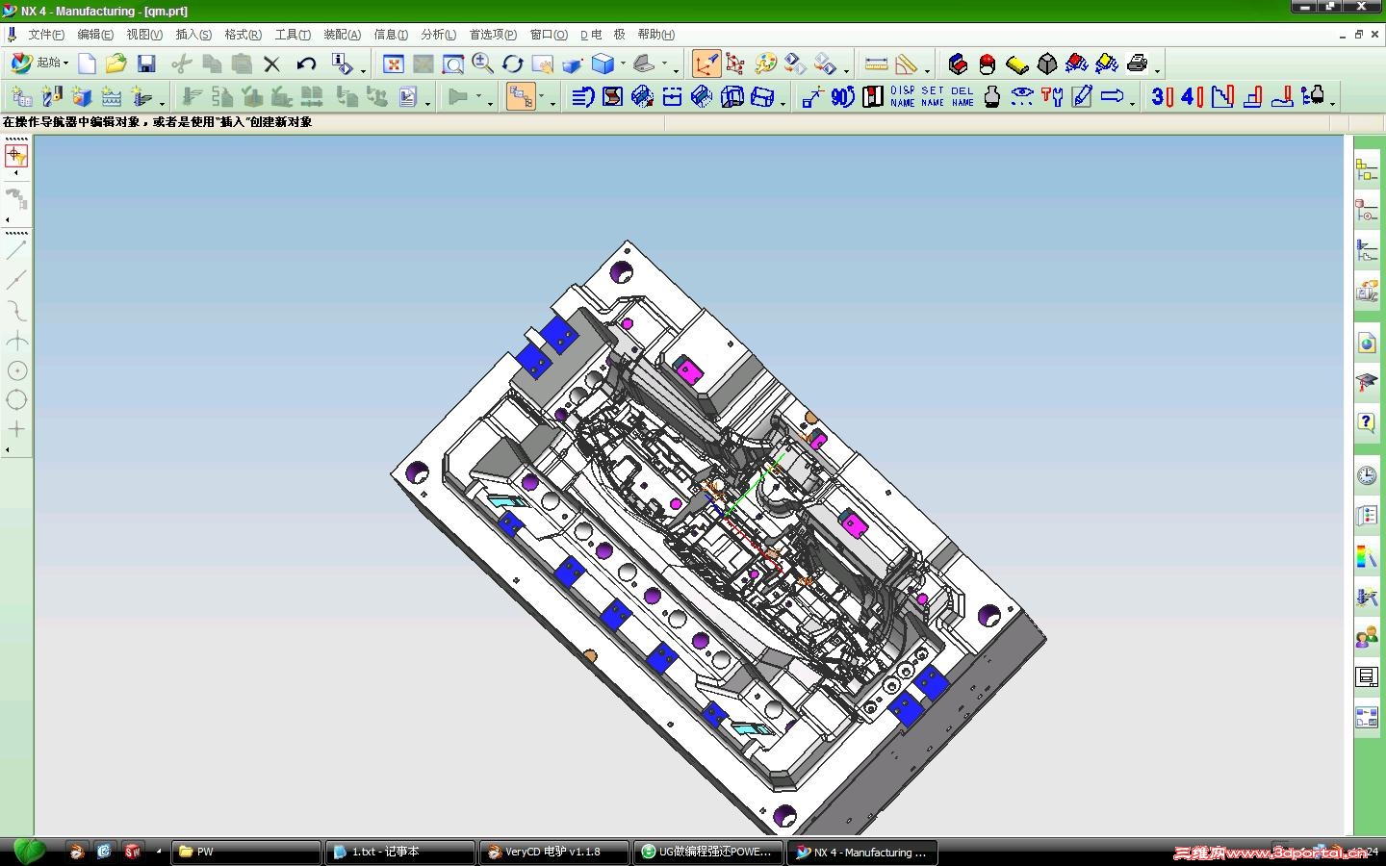The height and width of the screenshot is (866, 1386).
Task: Open the System Materials rainbow sidebar tab
Action: tap(1367, 556)
